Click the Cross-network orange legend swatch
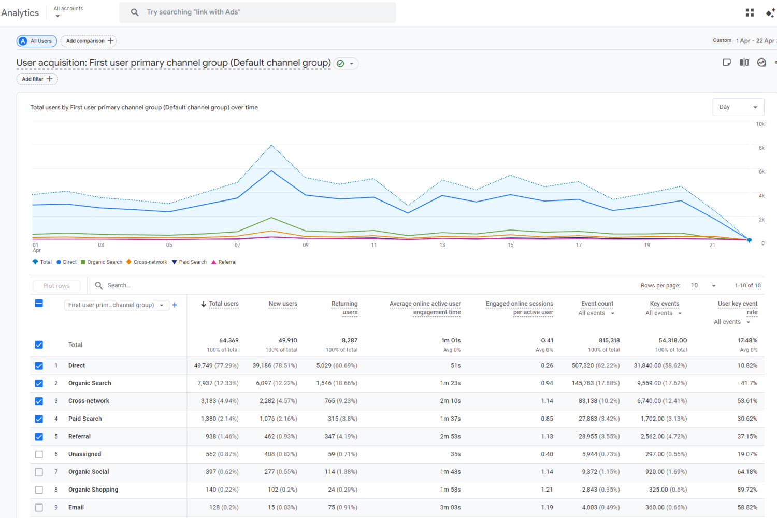This screenshot has width=777, height=518. (129, 262)
